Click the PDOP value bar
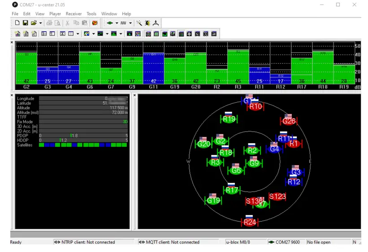 pyautogui.click(x=84, y=136)
